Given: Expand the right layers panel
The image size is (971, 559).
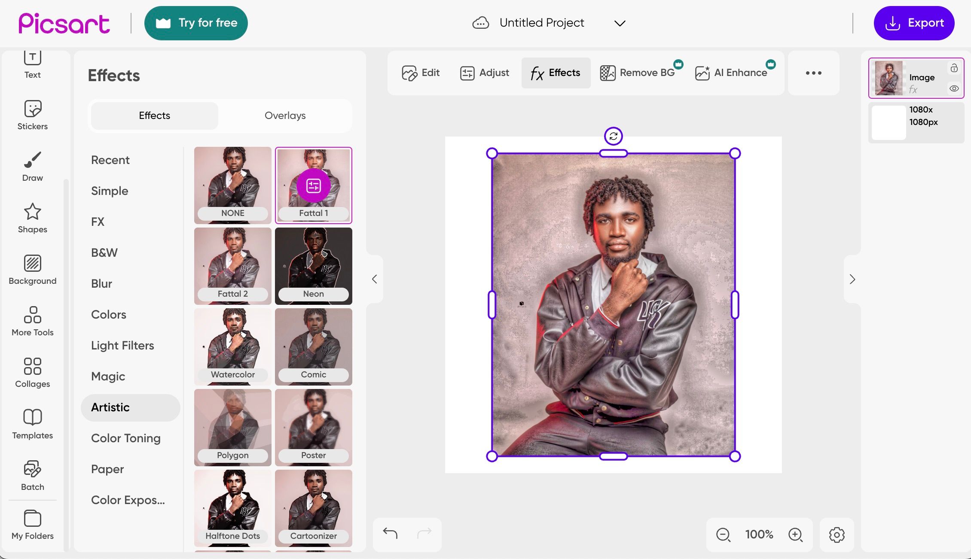Looking at the screenshot, I should pos(852,279).
